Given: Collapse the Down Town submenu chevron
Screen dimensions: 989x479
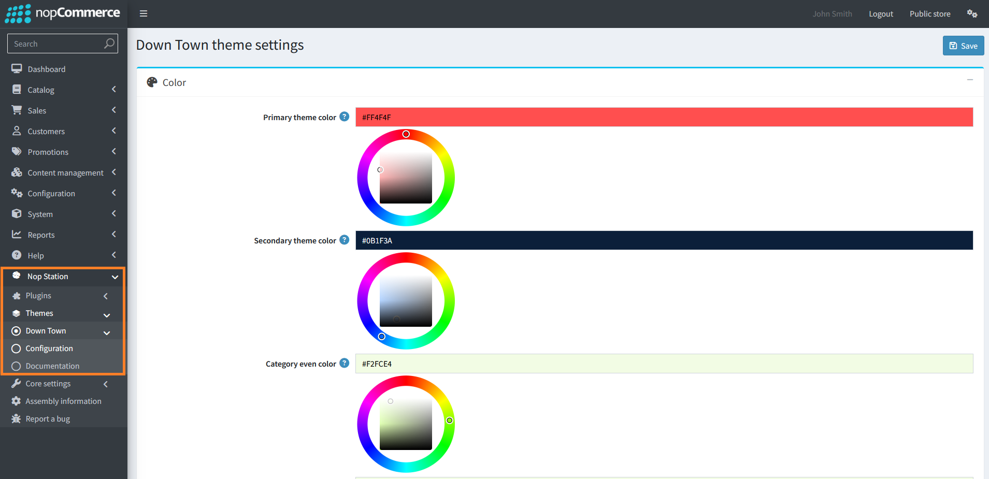Looking at the screenshot, I should [107, 333].
